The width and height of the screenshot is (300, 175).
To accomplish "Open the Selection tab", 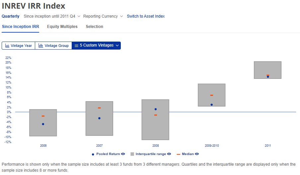I will (x=94, y=27).
